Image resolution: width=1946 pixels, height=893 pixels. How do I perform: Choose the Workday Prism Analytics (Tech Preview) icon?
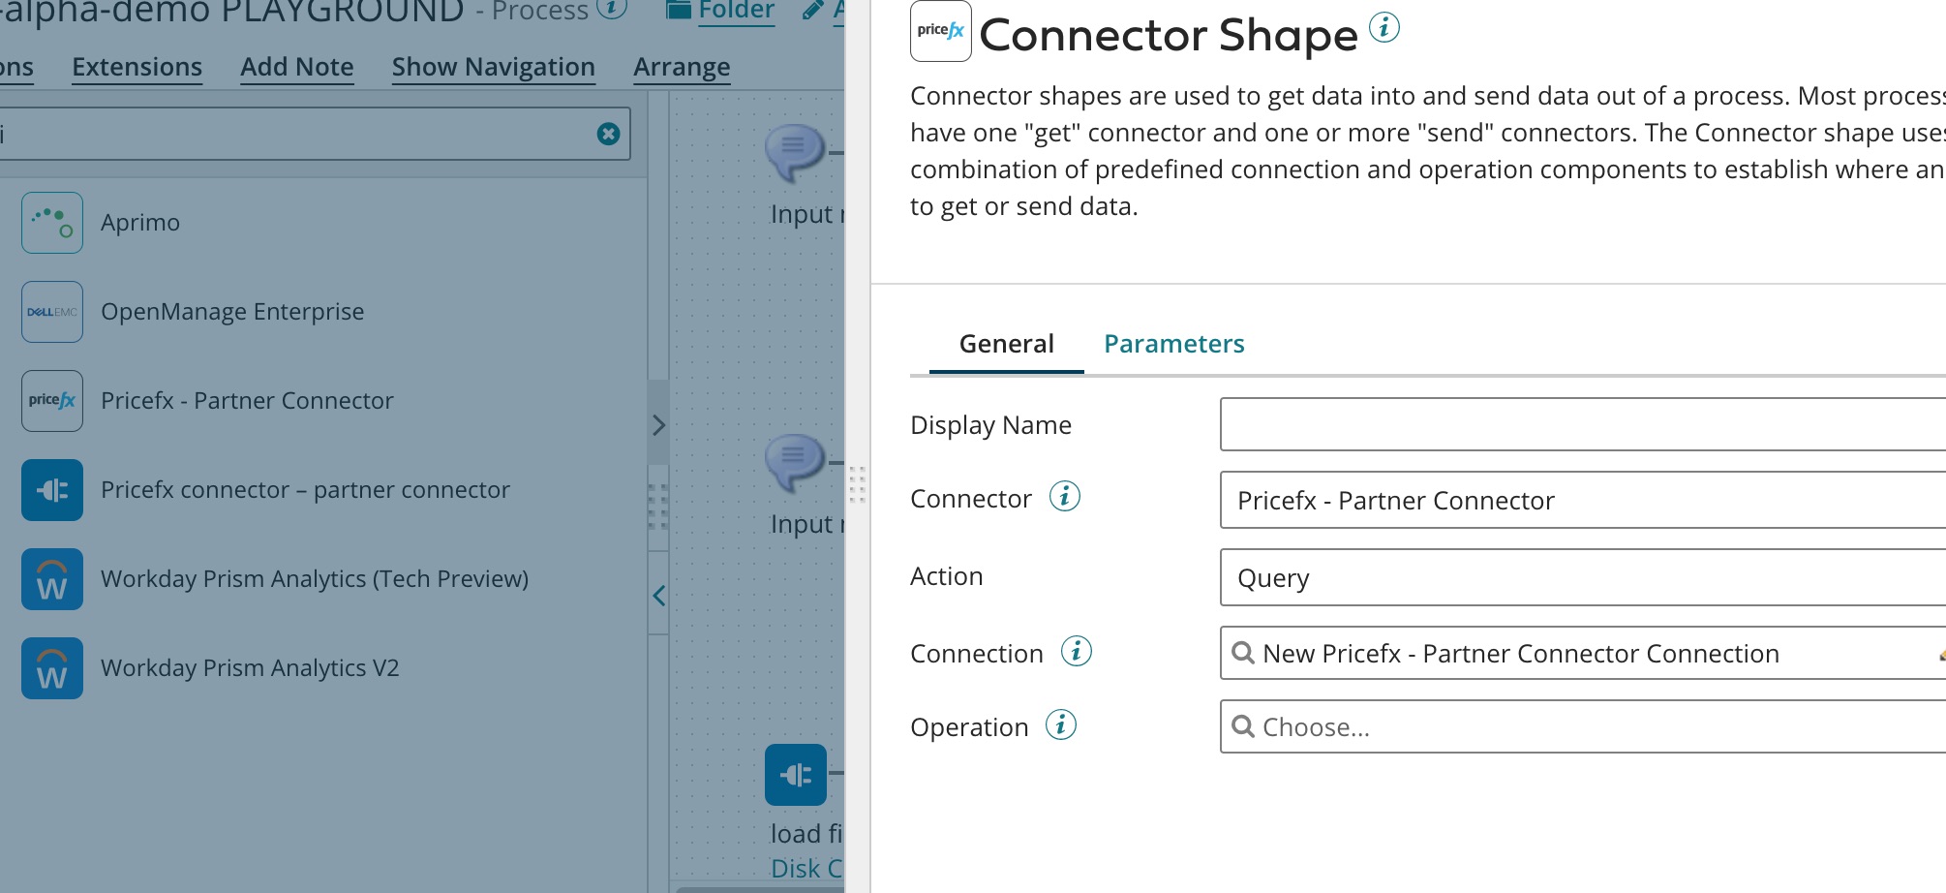52,579
